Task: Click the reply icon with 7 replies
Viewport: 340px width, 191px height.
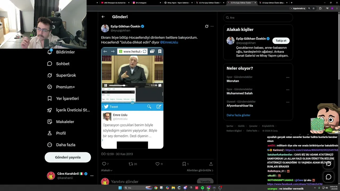Action: 104,164
